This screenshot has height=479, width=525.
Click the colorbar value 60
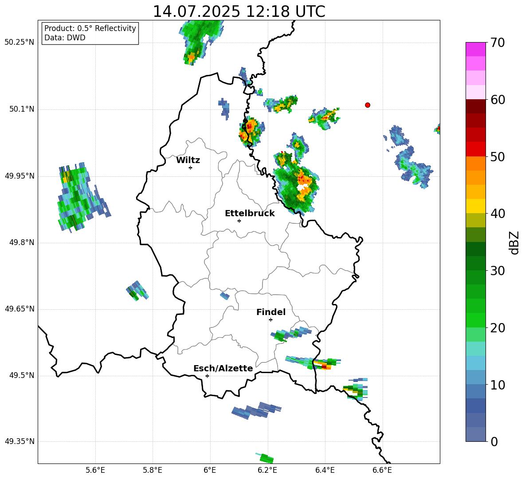click(498, 100)
